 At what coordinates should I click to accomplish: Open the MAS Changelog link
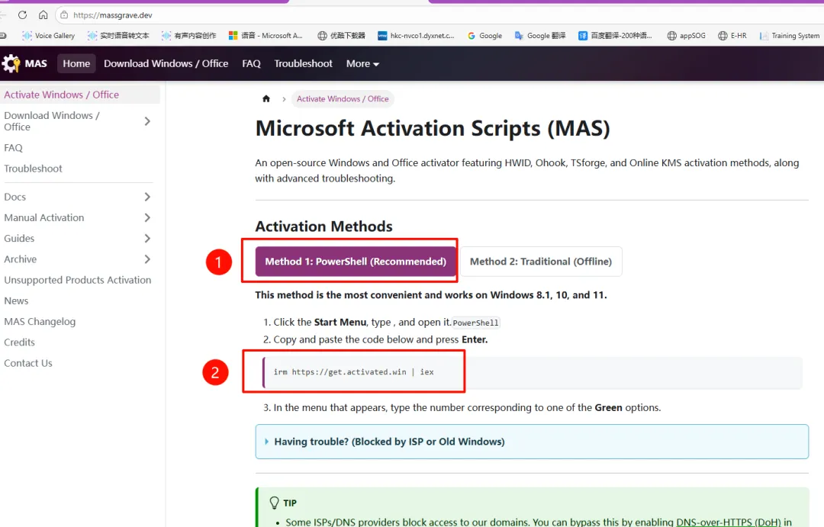coord(40,322)
